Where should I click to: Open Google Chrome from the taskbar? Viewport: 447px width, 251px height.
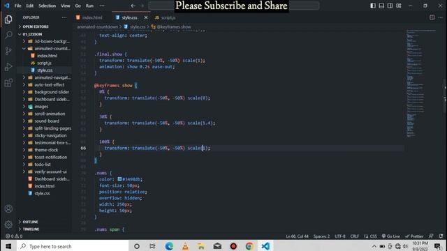(249, 246)
